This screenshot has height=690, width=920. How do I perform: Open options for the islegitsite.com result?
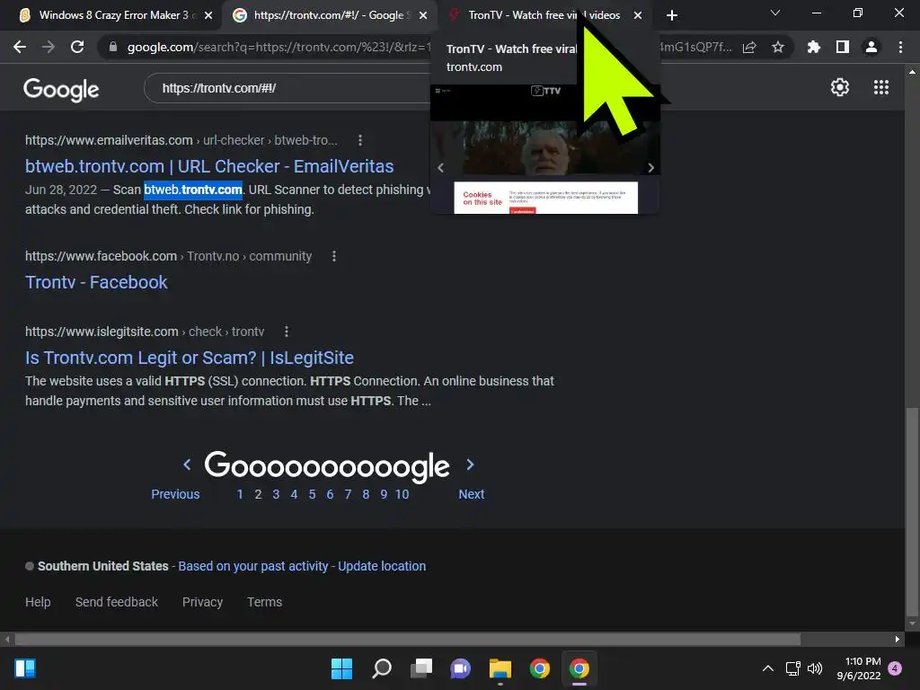coord(287,332)
